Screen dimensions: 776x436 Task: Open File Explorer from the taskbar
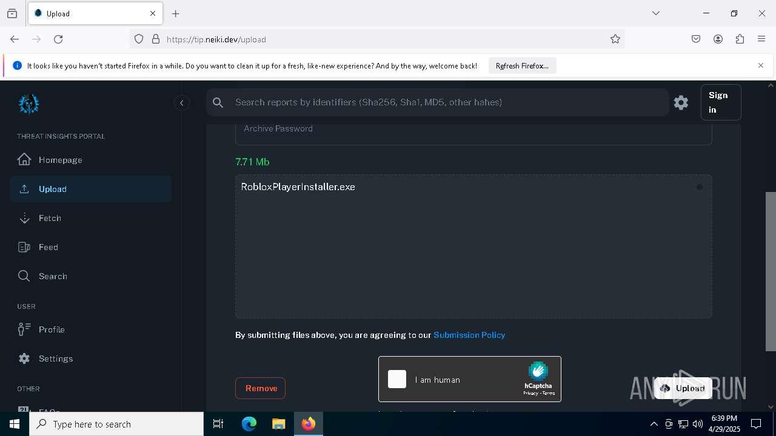point(278,424)
